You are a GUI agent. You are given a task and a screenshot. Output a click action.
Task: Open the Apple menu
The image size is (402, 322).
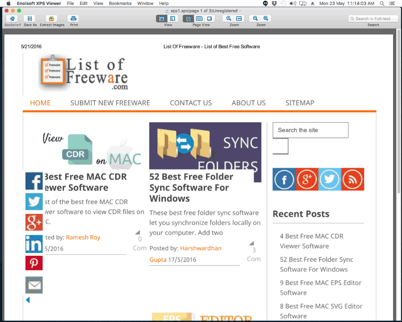point(8,3)
